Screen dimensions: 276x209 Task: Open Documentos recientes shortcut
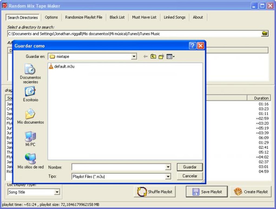coord(30,74)
